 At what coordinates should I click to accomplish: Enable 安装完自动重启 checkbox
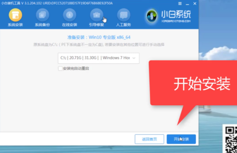pos(60,69)
